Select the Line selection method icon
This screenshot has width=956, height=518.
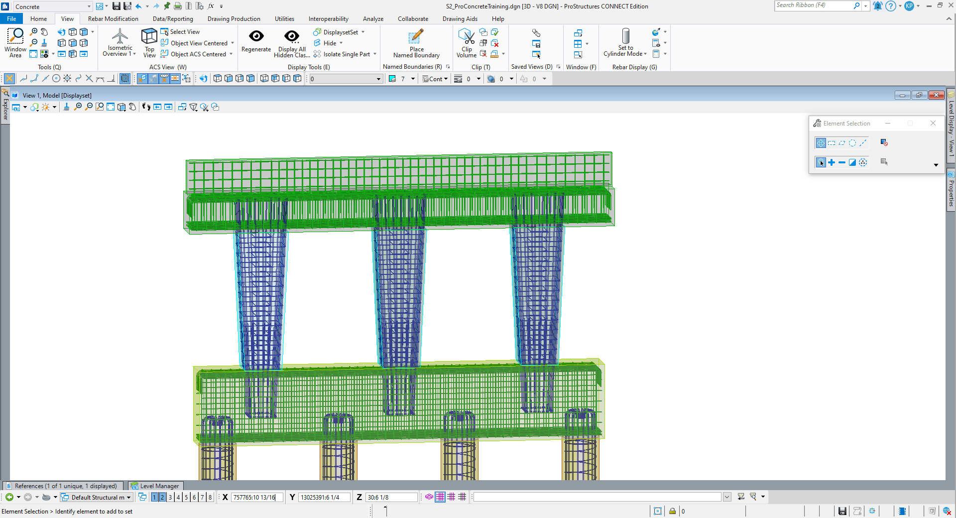click(863, 143)
